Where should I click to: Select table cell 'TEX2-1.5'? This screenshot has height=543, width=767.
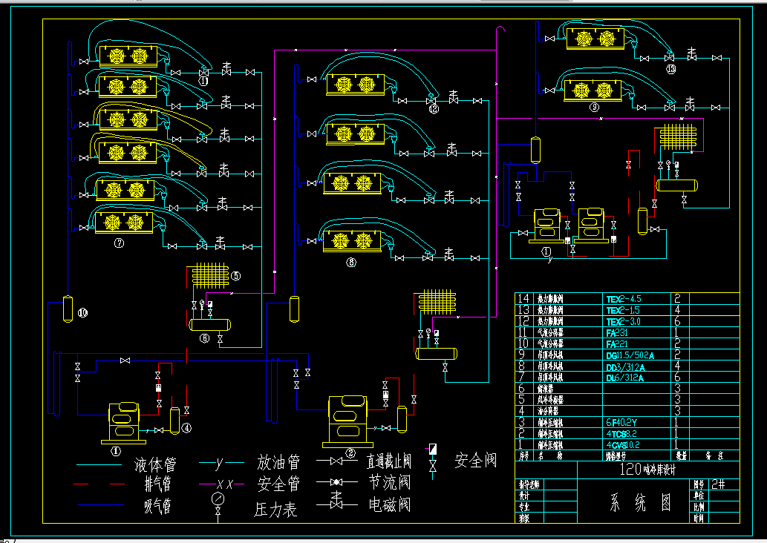(623, 310)
